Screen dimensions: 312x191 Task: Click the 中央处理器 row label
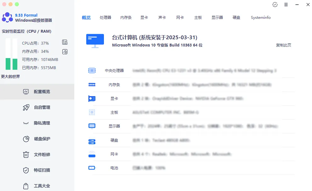coord(114,70)
